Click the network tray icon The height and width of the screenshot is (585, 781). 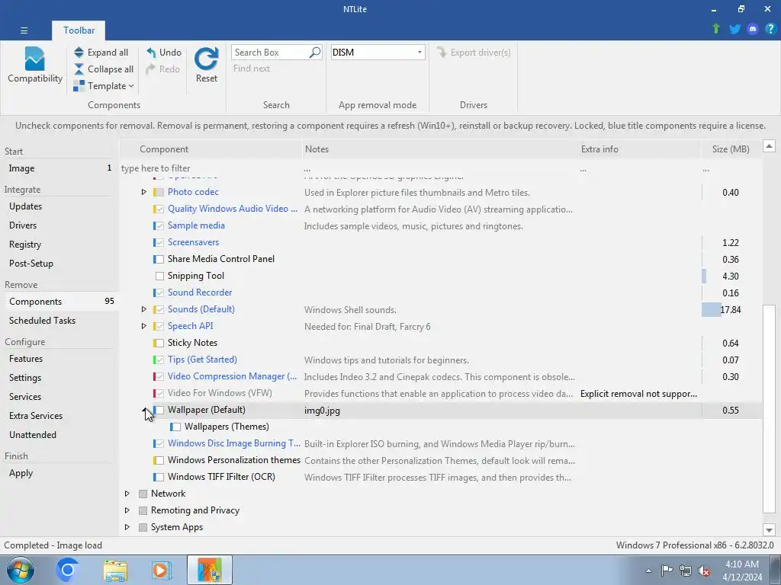pos(686,571)
